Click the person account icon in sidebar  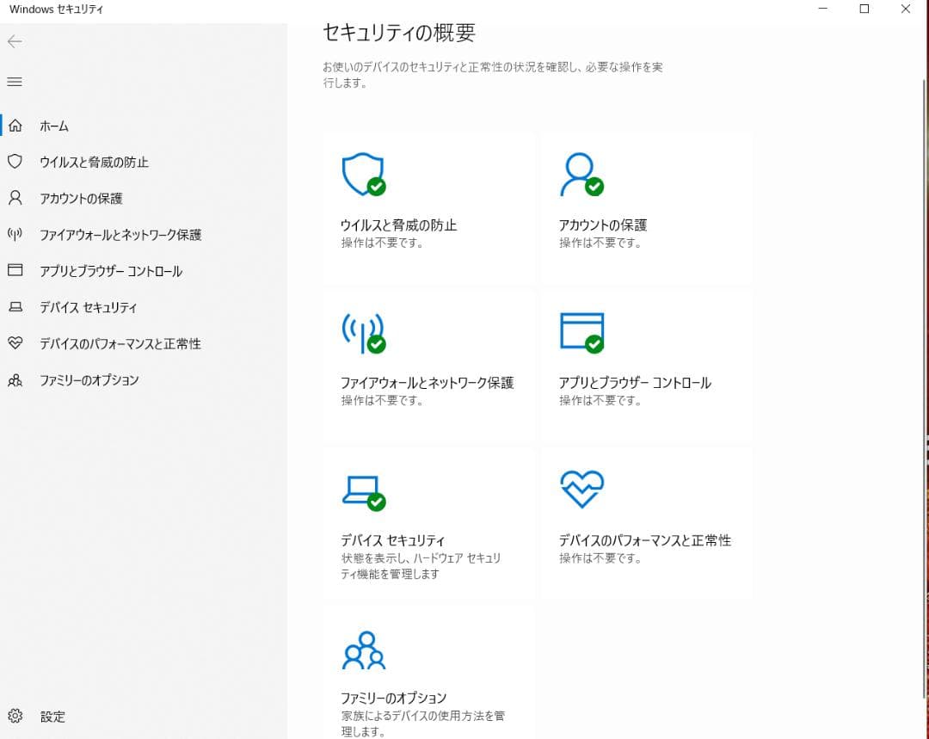point(15,197)
